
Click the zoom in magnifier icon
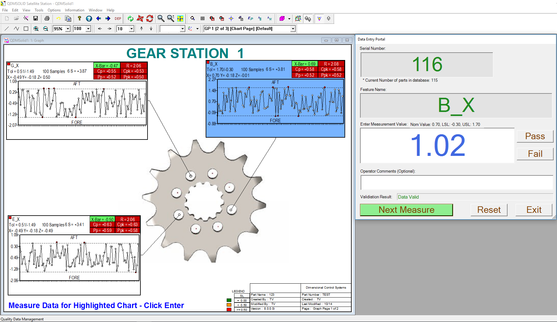(36, 29)
